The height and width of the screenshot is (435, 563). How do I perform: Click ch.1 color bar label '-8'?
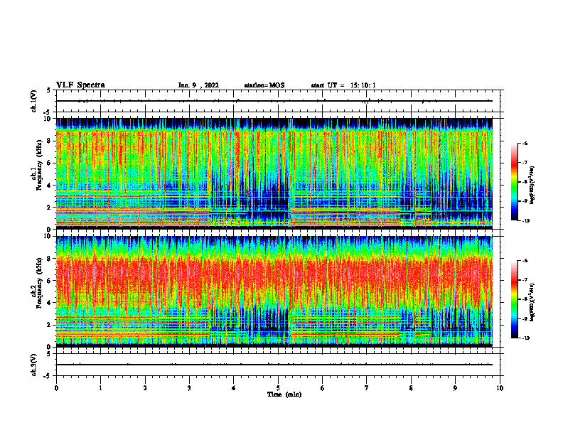(525, 182)
